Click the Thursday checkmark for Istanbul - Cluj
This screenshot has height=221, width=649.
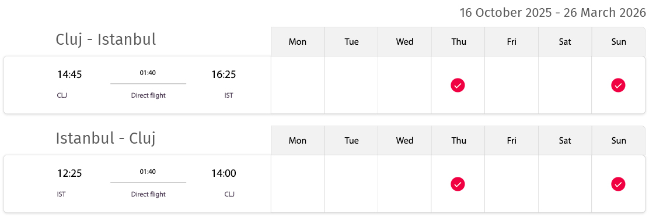458,184
